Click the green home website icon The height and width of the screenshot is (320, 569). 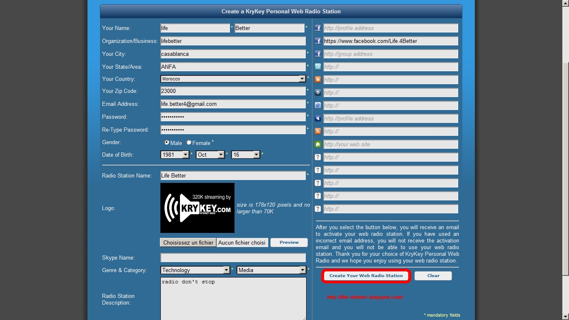click(317, 144)
